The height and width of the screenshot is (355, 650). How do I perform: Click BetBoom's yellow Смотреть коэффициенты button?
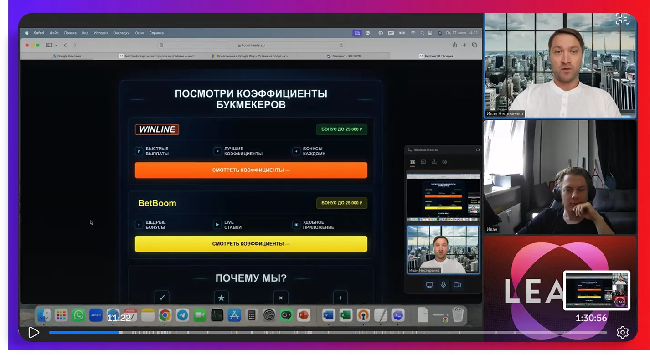click(251, 244)
